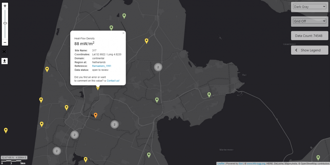Viewport: 330px width, 165px height.
Task: Click the fullscreen toggle icon
Action: pos(5,51)
